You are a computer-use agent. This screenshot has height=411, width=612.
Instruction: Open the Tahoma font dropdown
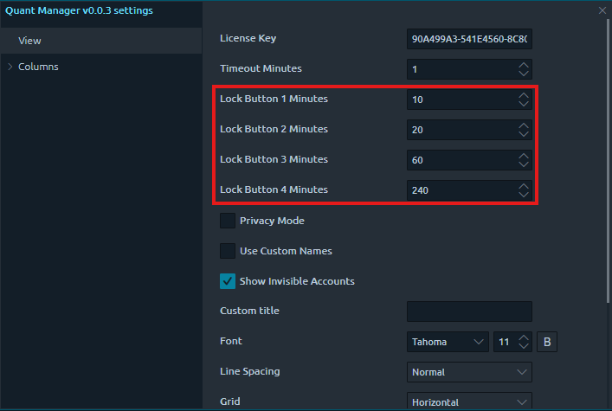tap(448, 342)
